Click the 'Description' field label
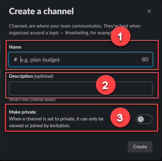The height and width of the screenshot is (161, 162). coord(21,76)
